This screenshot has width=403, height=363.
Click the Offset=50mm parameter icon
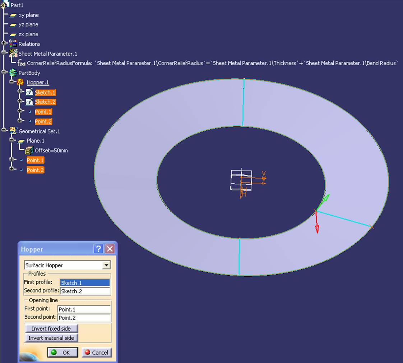click(x=29, y=150)
